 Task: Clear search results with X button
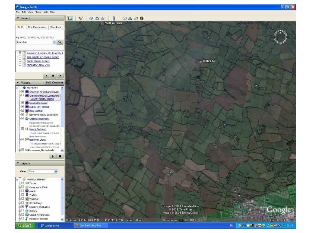click(x=60, y=76)
